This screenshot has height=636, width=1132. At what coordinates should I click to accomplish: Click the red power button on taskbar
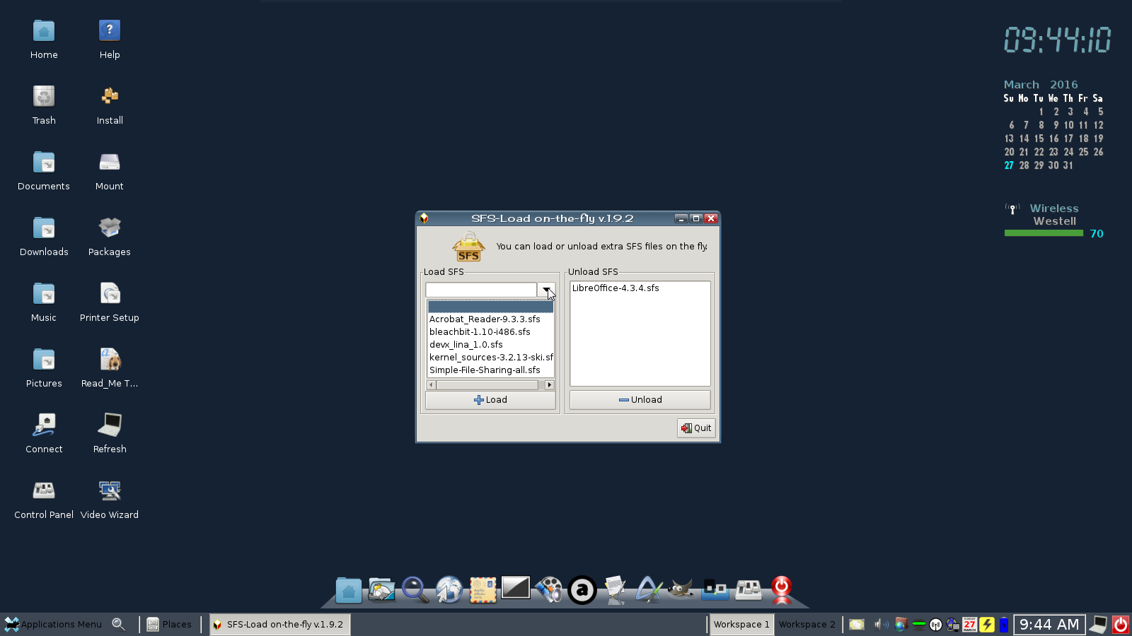point(1121,624)
